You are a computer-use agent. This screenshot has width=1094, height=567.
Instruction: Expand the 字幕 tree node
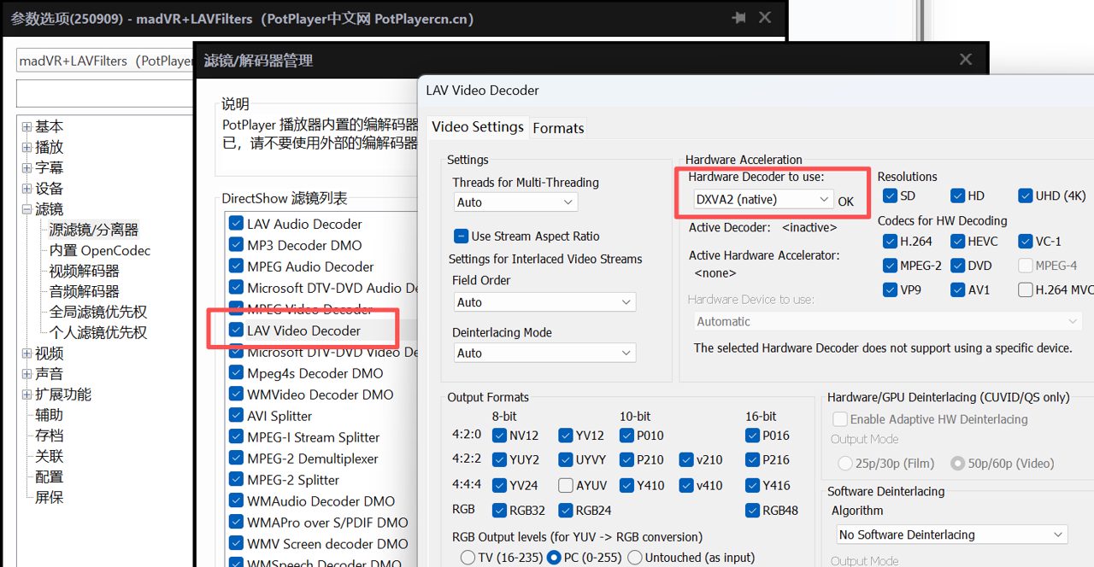(x=26, y=168)
